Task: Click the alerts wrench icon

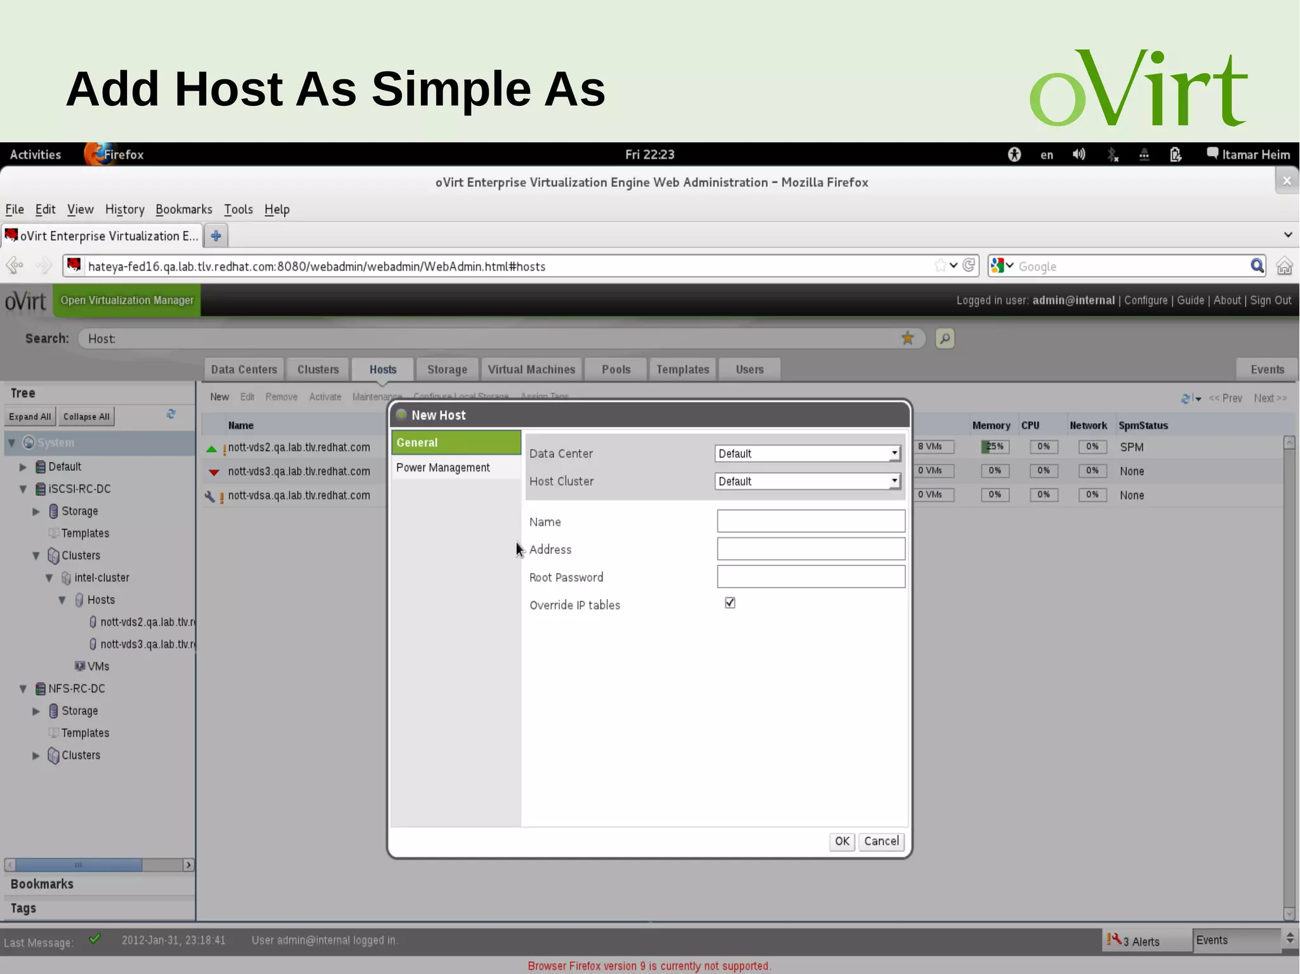Action: [x=1114, y=939]
